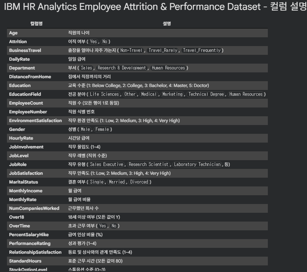Select the Attrition row label

coord(18,42)
